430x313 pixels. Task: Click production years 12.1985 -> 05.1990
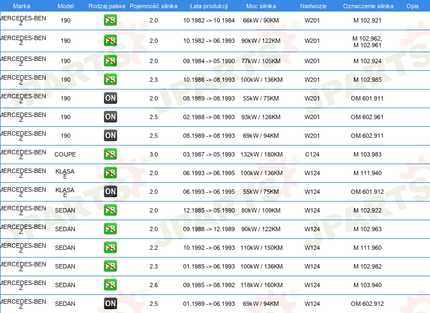pos(209,210)
